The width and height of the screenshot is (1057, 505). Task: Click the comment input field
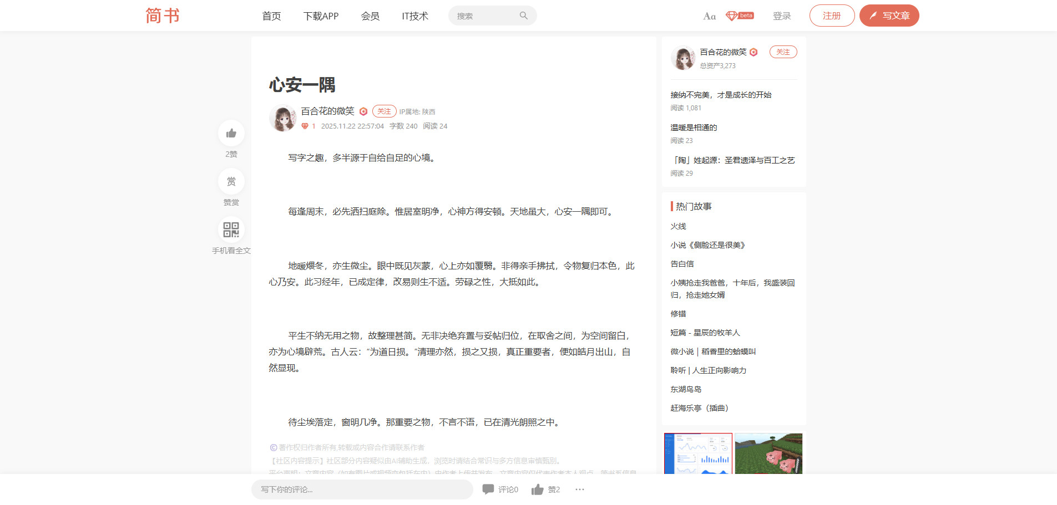[362, 489]
